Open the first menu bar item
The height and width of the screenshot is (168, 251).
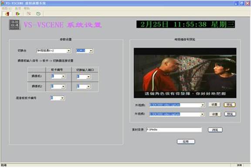pyautogui.click(x=7, y=8)
